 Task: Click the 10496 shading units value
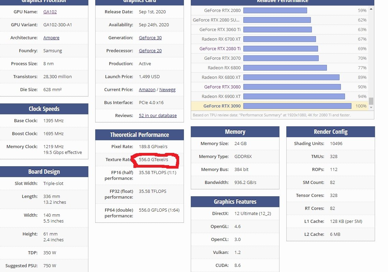[336, 144]
